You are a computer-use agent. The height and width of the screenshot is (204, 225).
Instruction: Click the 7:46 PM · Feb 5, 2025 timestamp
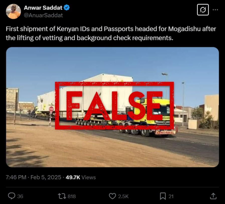pos(33,177)
